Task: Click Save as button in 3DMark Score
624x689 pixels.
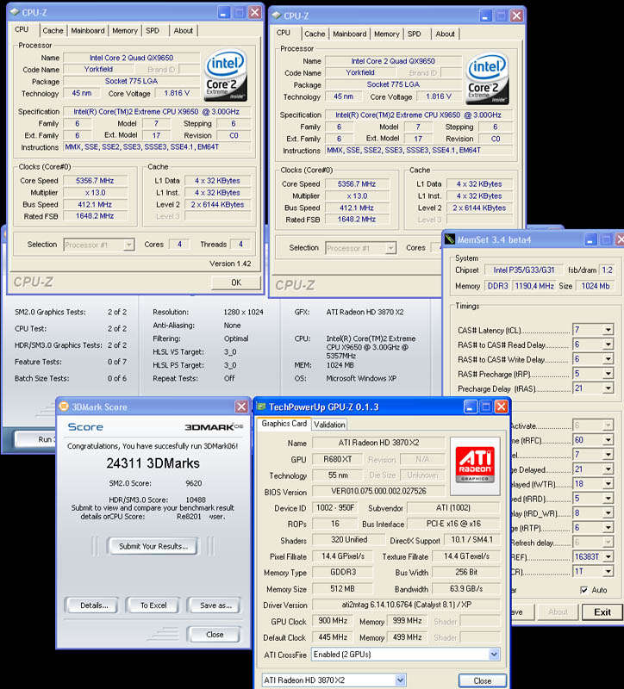Action: tap(215, 605)
